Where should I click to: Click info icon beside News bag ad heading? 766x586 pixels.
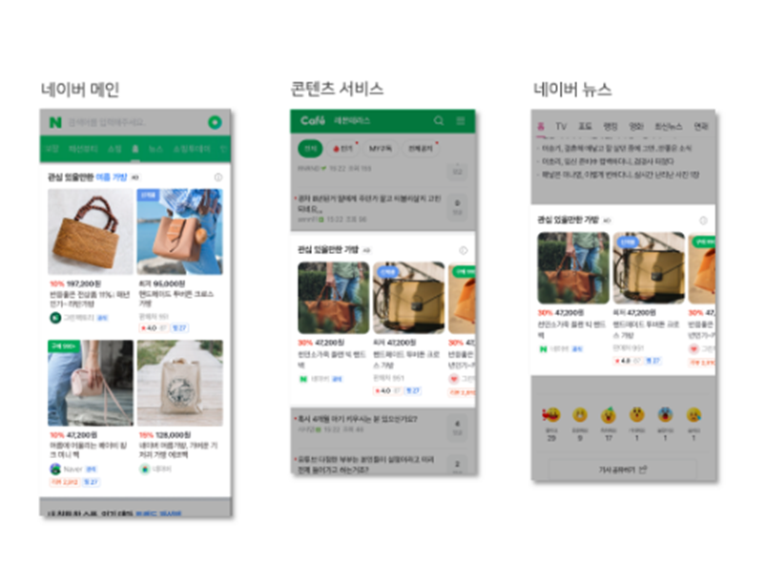pyautogui.click(x=703, y=220)
